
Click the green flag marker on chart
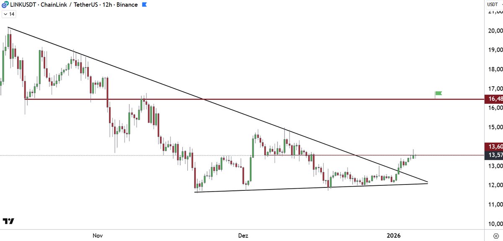coord(438,93)
